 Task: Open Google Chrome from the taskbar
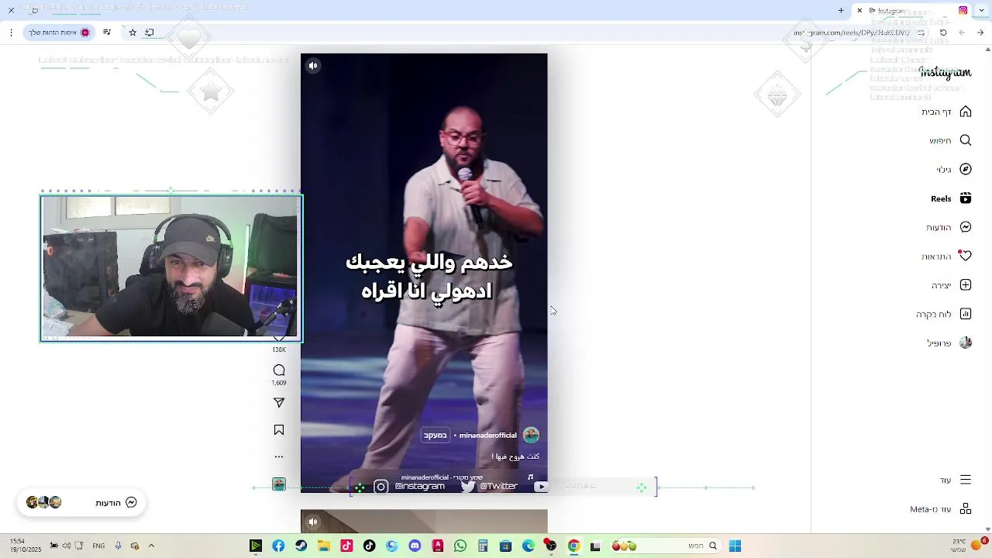[x=573, y=546]
